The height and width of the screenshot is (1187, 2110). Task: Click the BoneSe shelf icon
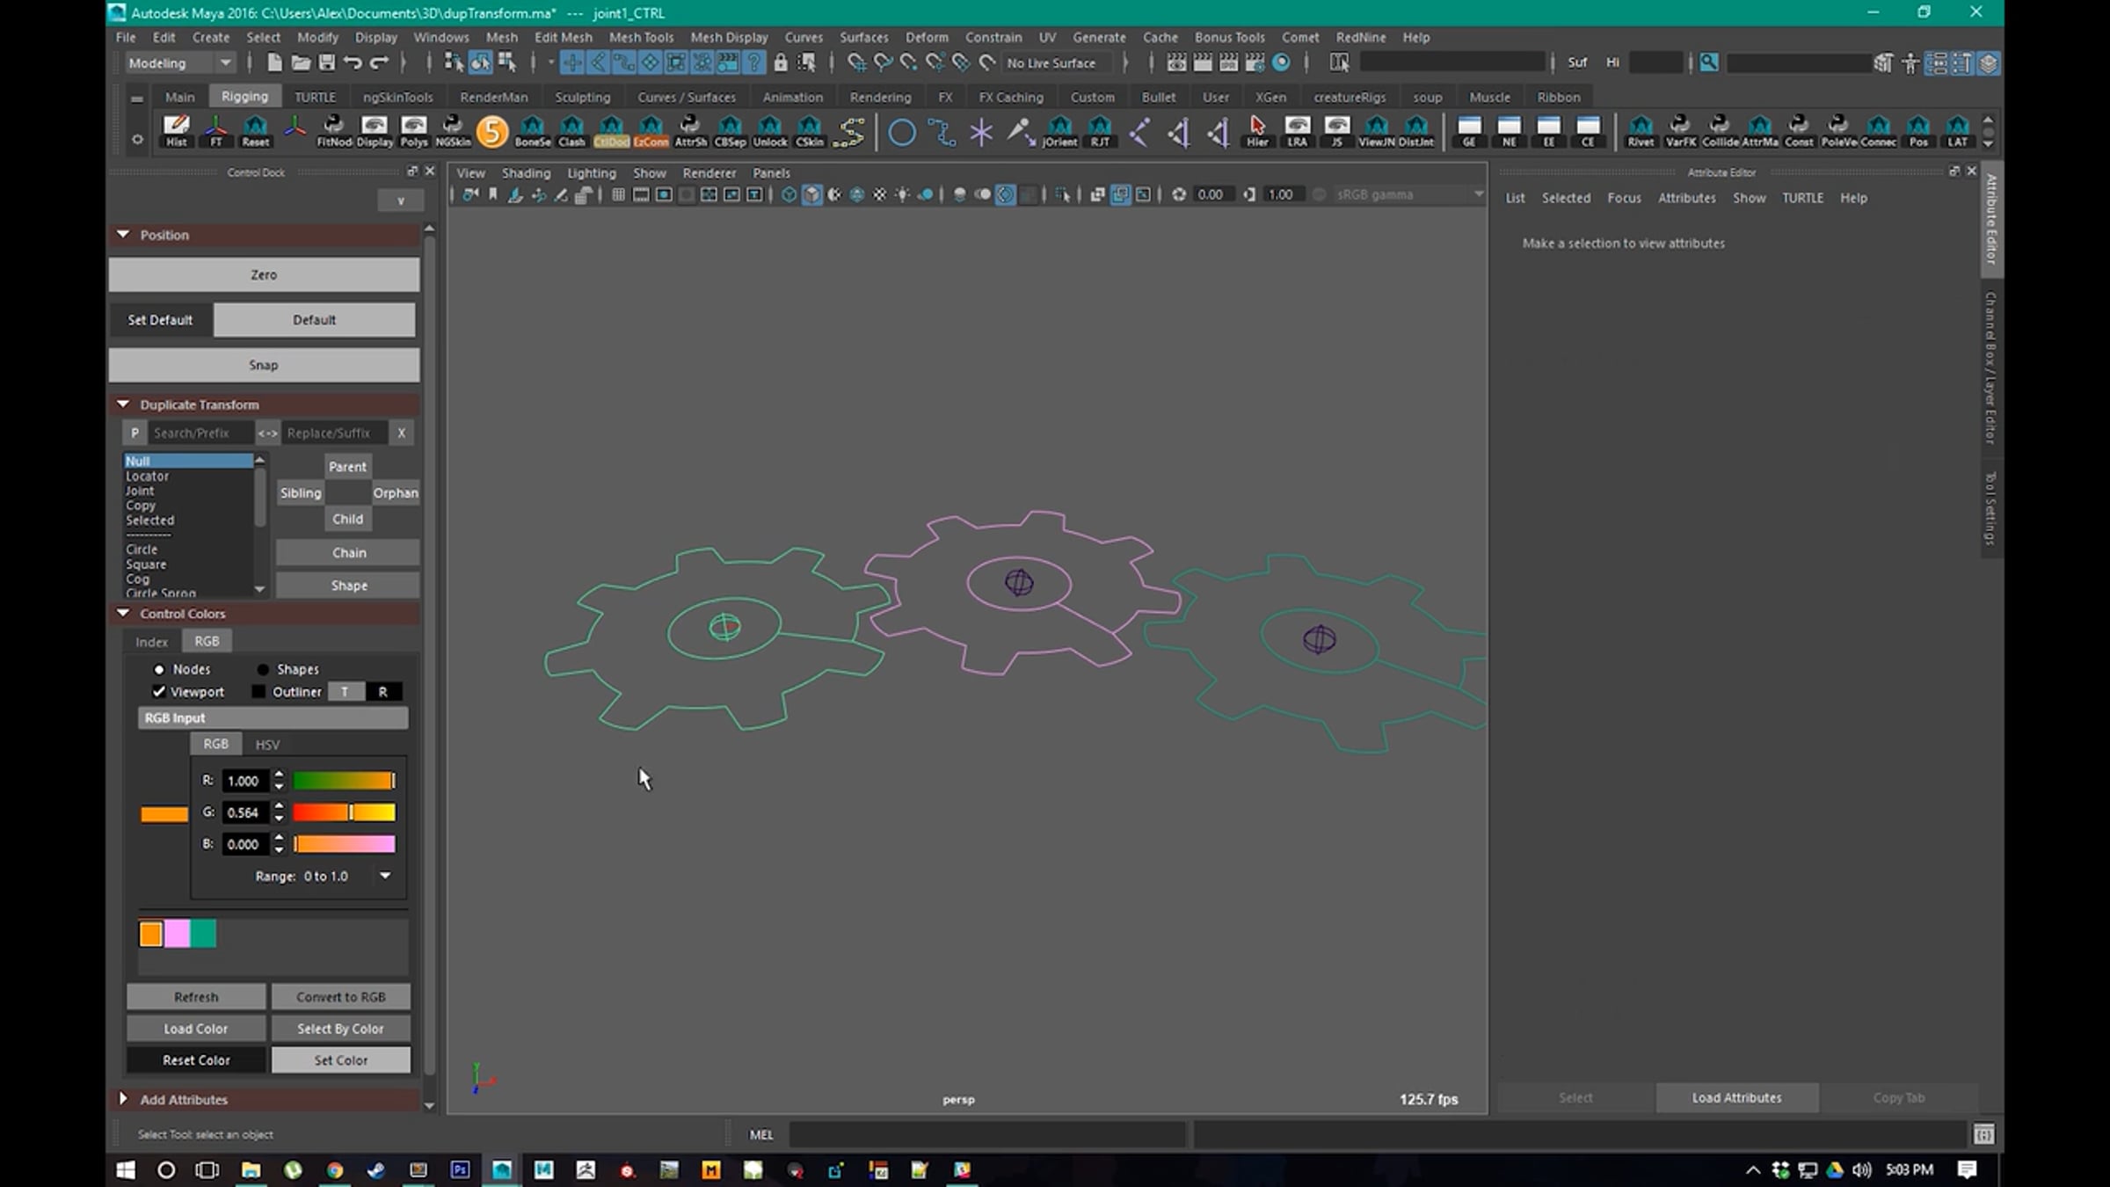click(532, 130)
